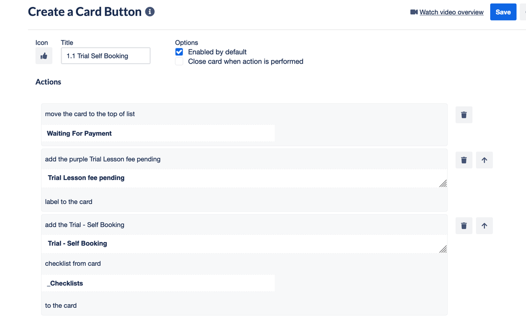Delete the purple Trial Lesson label action
Screen dimensions: 526x331
tap(463, 160)
